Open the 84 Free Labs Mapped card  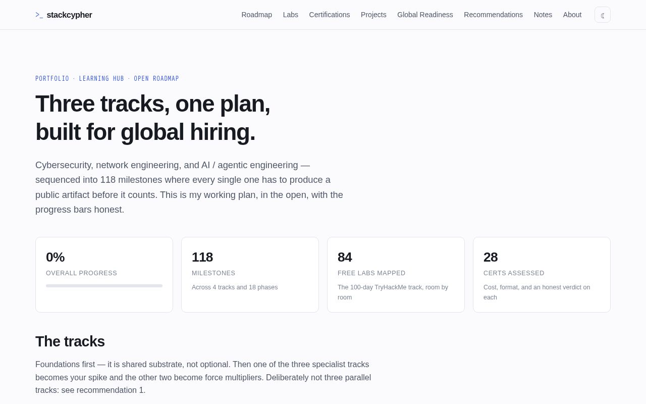coord(396,275)
